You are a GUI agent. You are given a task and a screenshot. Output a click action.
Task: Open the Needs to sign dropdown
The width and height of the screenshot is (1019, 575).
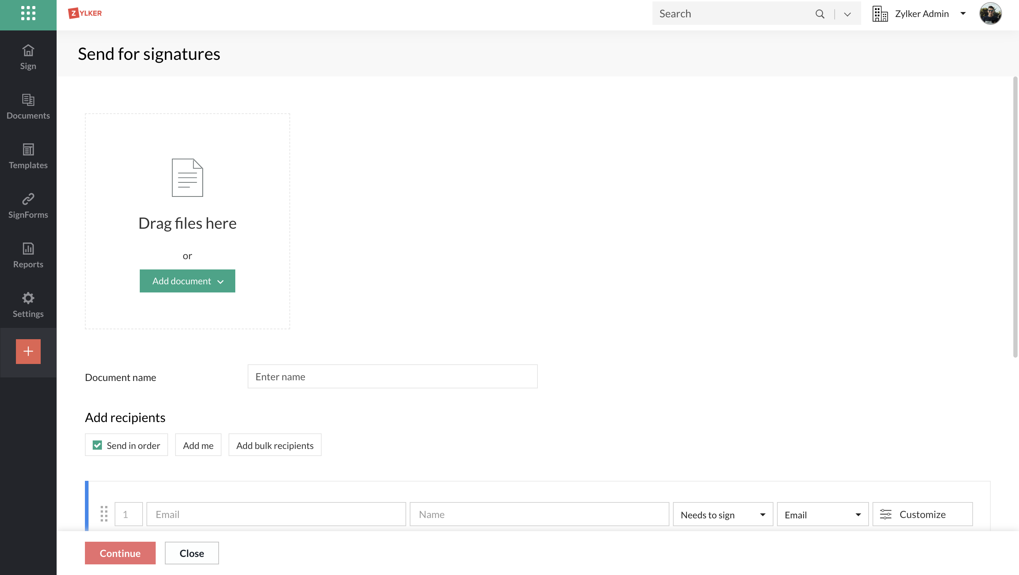pyautogui.click(x=722, y=514)
